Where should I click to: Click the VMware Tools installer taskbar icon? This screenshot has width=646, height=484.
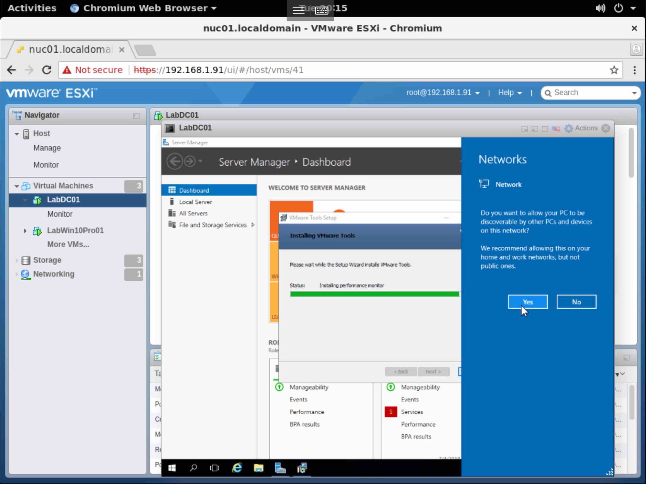click(x=302, y=468)
